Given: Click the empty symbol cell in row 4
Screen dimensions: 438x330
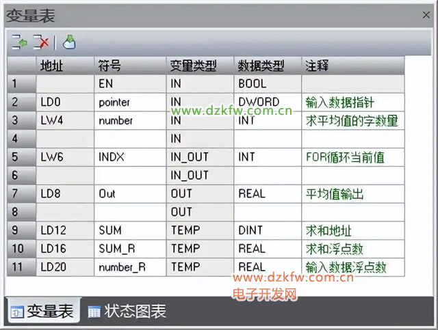Looking at the screenshot, I should [x=130, y=139].
